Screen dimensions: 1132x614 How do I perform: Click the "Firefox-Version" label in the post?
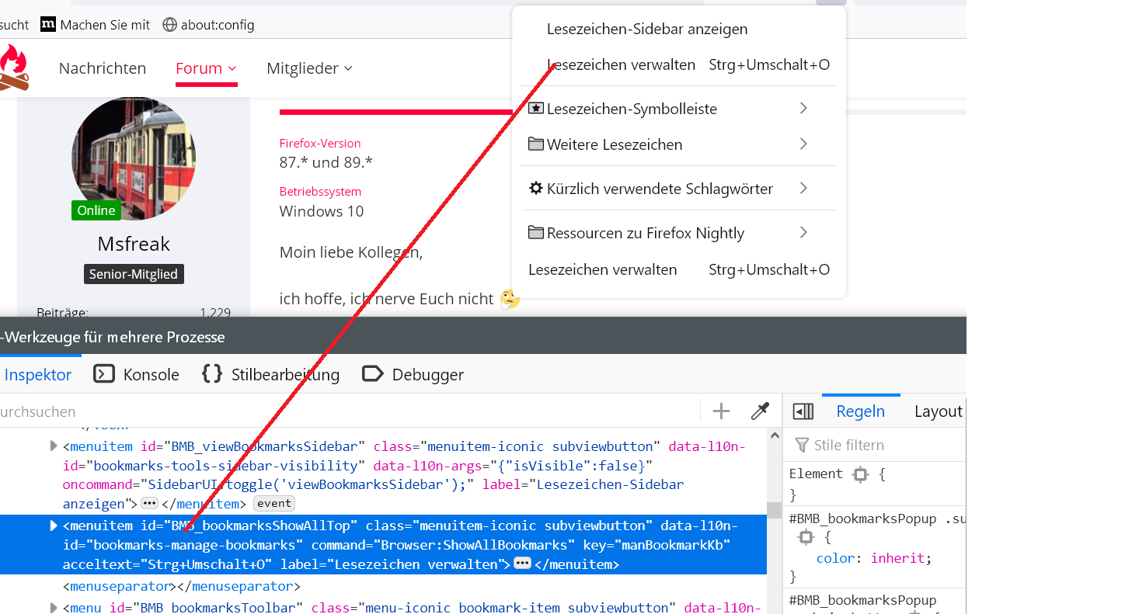pos(320,143)
